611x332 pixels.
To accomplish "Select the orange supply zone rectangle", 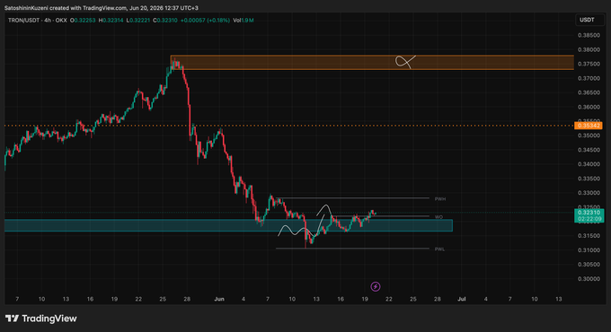I will click(372, 62).
